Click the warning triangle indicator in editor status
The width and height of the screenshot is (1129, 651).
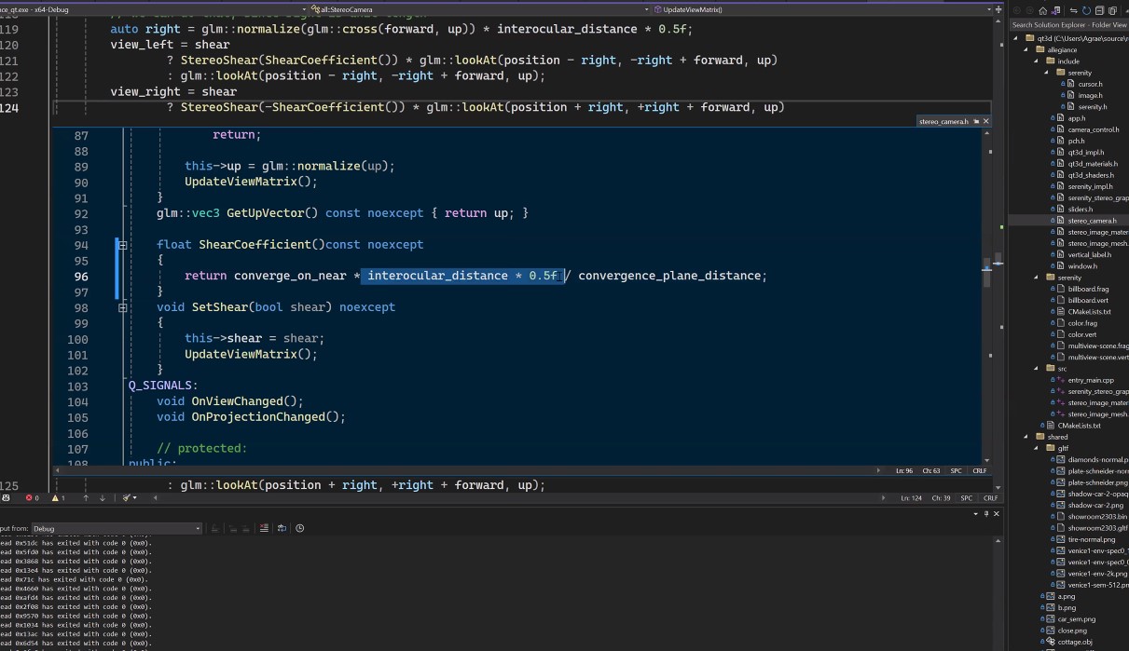pyautogui.click(x=55, y=498)
